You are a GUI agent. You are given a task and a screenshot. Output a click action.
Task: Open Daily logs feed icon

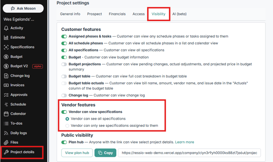coord(6,133)
